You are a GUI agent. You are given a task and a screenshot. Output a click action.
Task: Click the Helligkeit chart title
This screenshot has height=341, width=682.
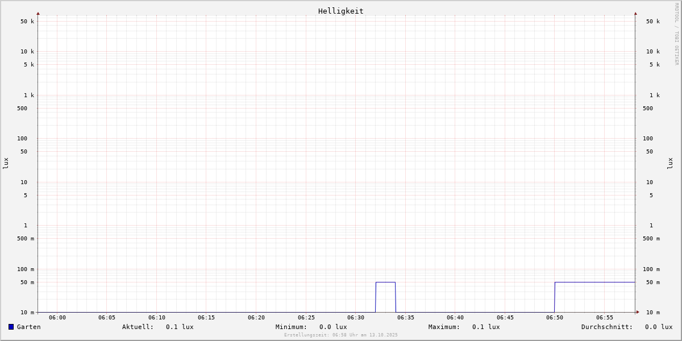pyautogui.click(x=341, y=11)
